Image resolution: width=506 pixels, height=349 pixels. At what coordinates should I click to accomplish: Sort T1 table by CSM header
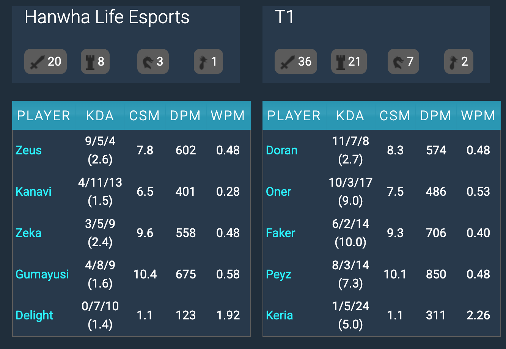(394, 116)
